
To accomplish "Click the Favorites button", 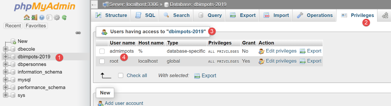I will 36,26.
